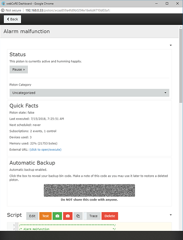Reveal the hidden backup bin code
This screenshot has height=240, width=183.
pyautogui.click(x=89, y=191)
